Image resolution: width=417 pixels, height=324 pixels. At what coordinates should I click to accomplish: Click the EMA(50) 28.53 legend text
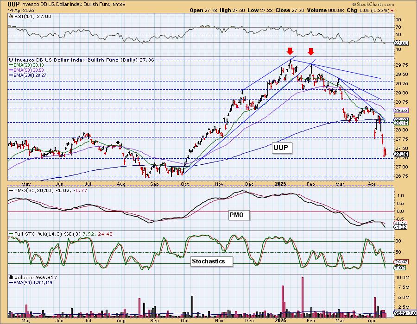(29, 70)
